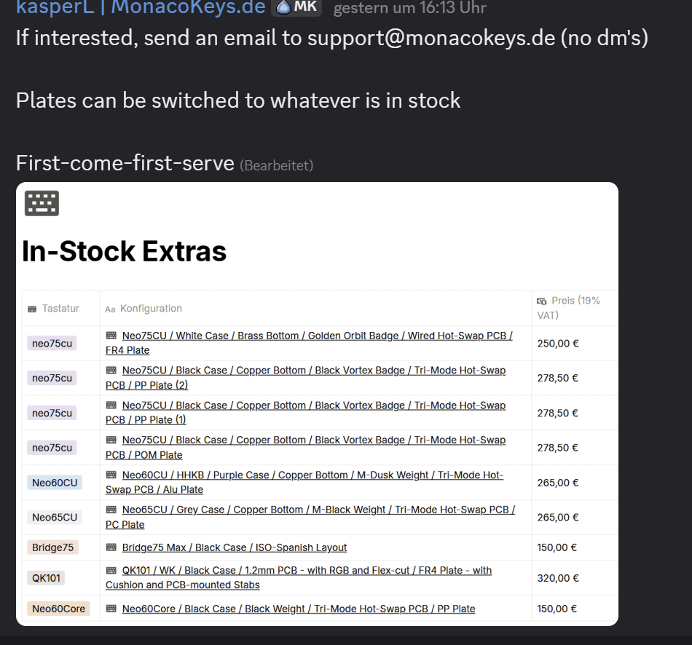Click the Preis column currency icon
Image resolution: width=692 pixels, height=645 pixels.
541,301
